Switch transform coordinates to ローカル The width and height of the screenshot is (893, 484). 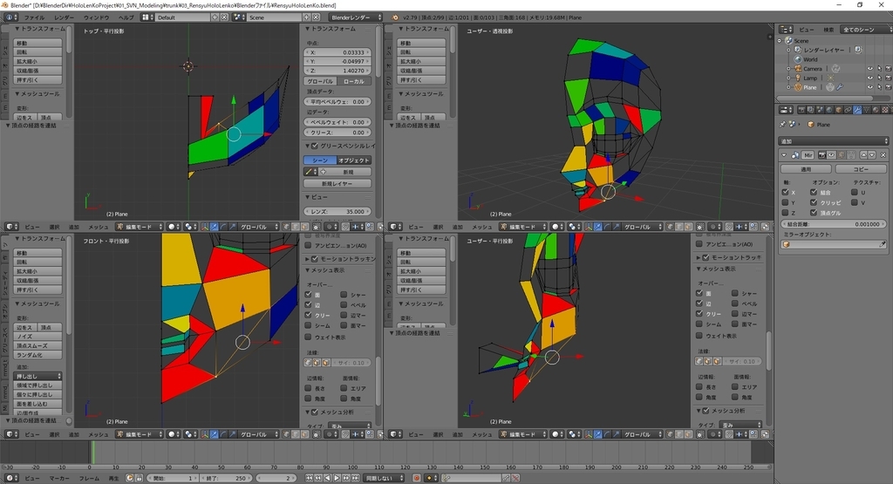tap(354, 81)
